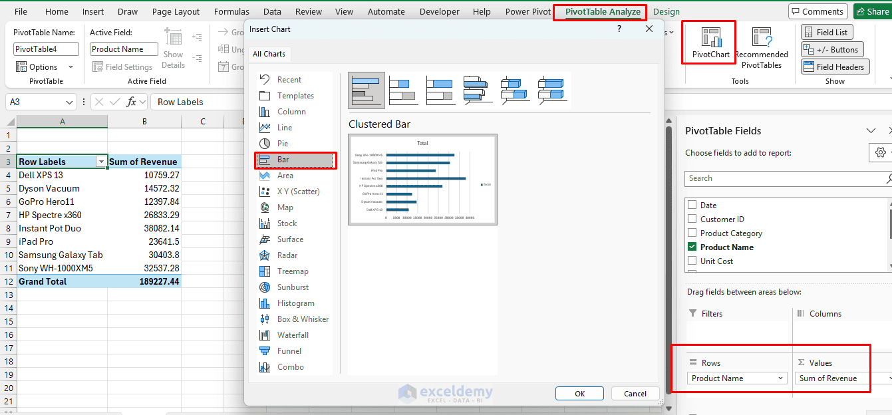Screen dimensions: 892x415
Task: Open Product Name dropdown in Rows area
Action: (x=781, y=378)
